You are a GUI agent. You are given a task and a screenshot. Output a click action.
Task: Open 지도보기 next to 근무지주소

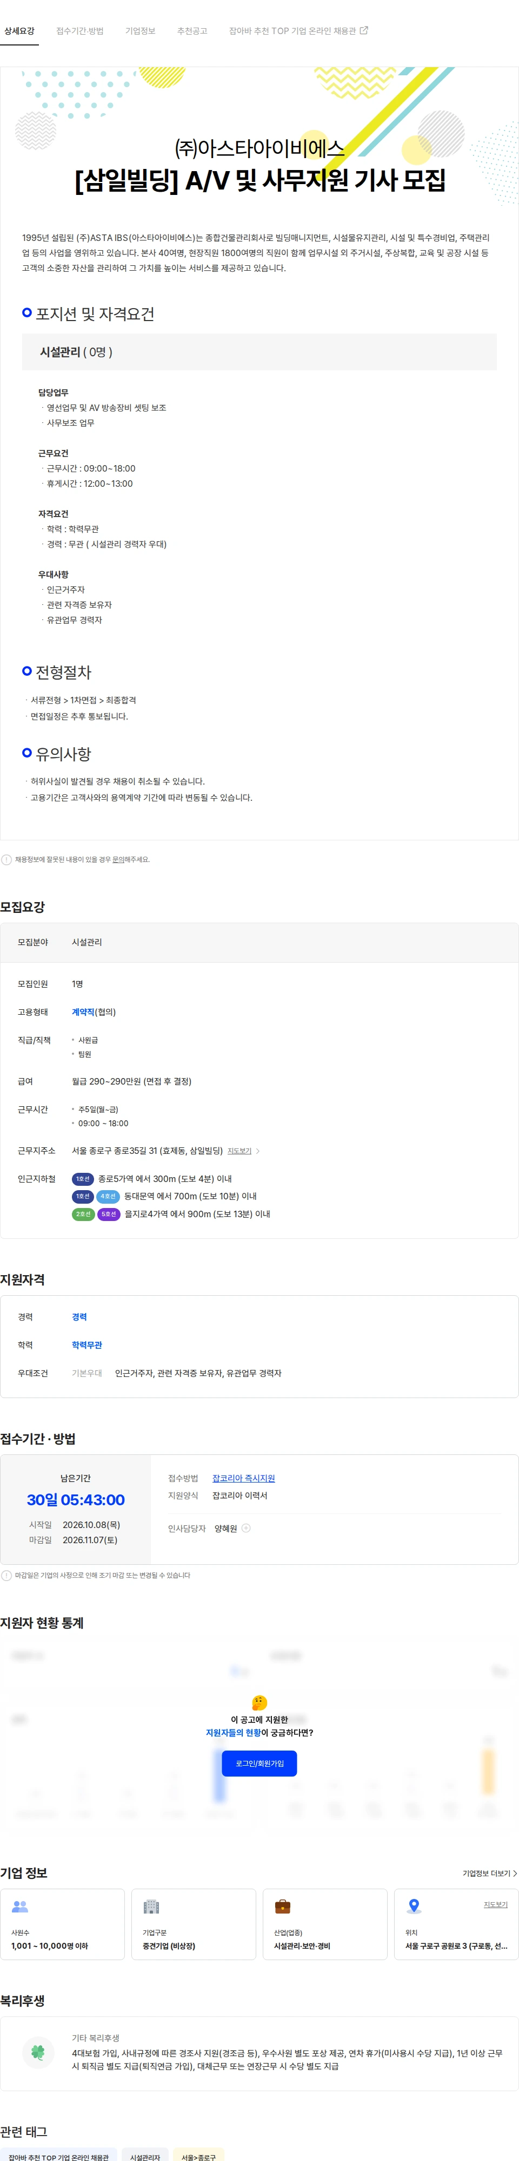coord(239,1151)
